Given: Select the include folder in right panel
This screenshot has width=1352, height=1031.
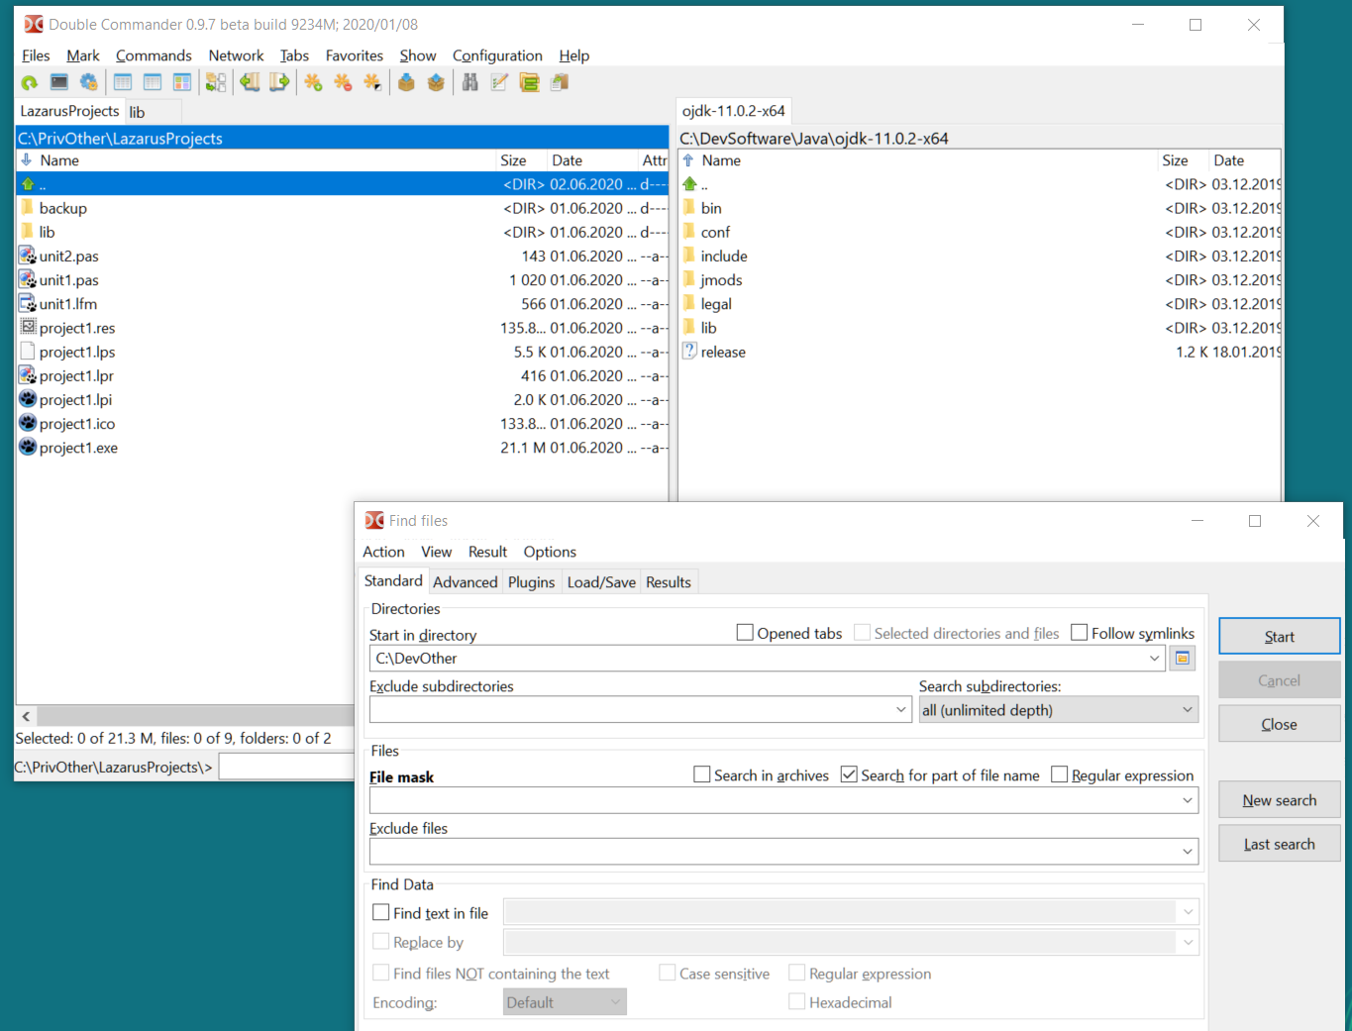Looking at the screenshot, I should 980,257.
